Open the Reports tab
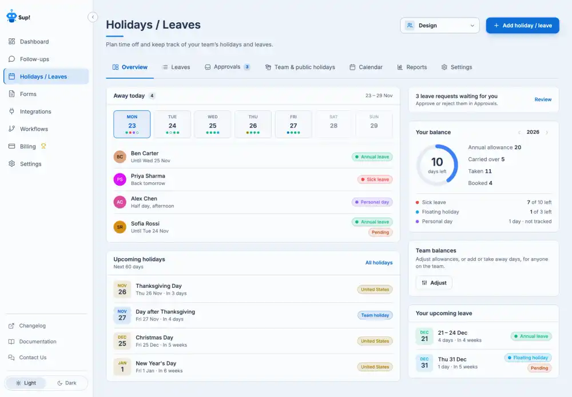The width and height of the screenshot is (572, 397). [x=412, y=67]
